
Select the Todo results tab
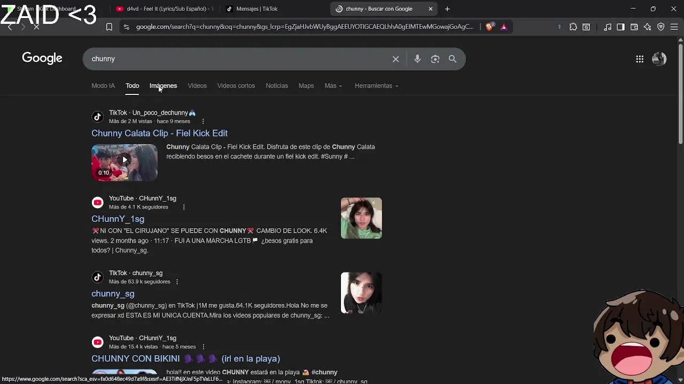[x=132, y=86]
